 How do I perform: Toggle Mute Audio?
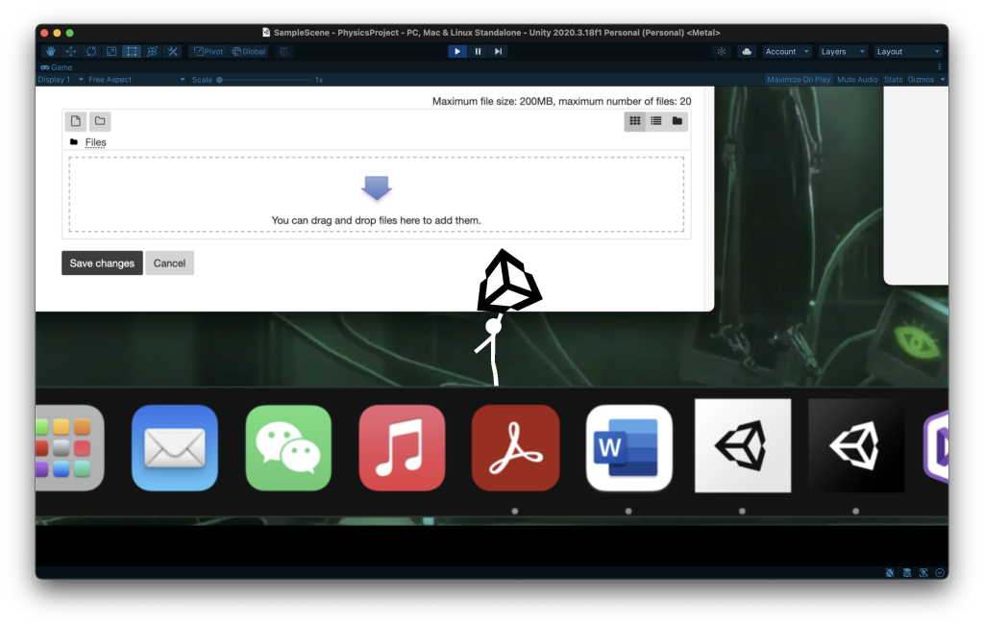pyautogui.click(x=857, y=80)
